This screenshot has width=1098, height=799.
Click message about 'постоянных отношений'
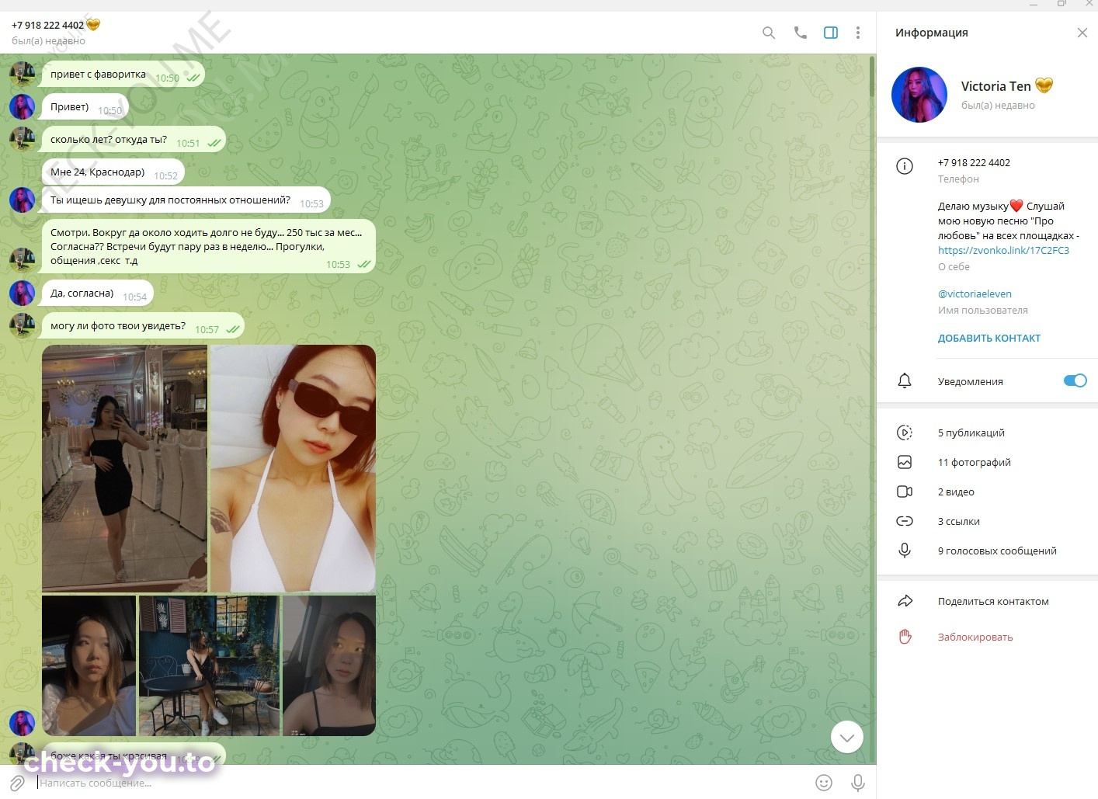(x=186, y=200)
